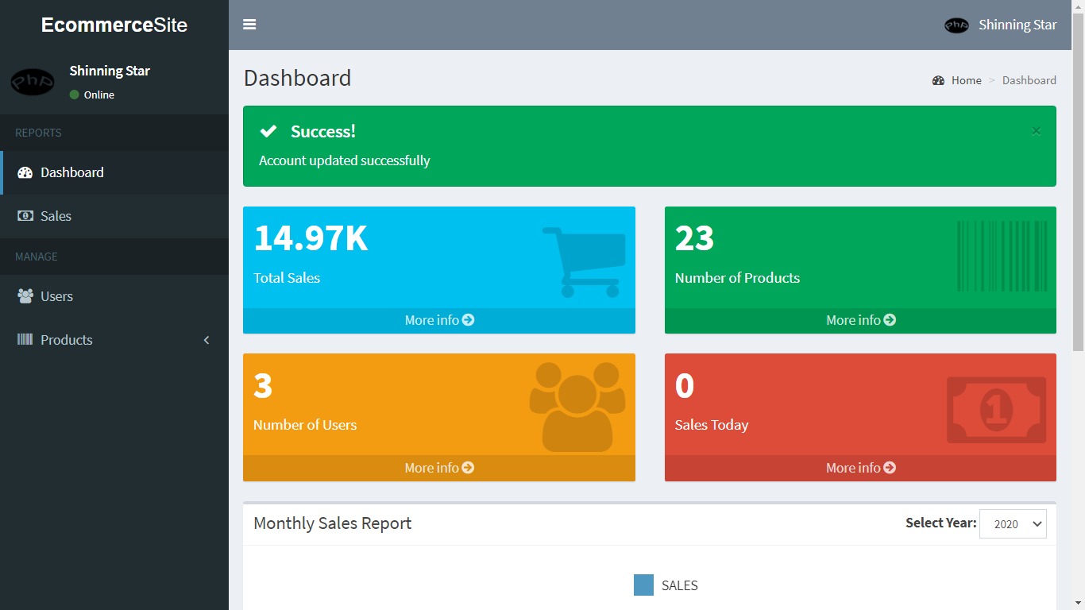This screenshot has height=610, width=1085.
Task: Switch to the Sales section in sidebar
Action: pos(56,216)
